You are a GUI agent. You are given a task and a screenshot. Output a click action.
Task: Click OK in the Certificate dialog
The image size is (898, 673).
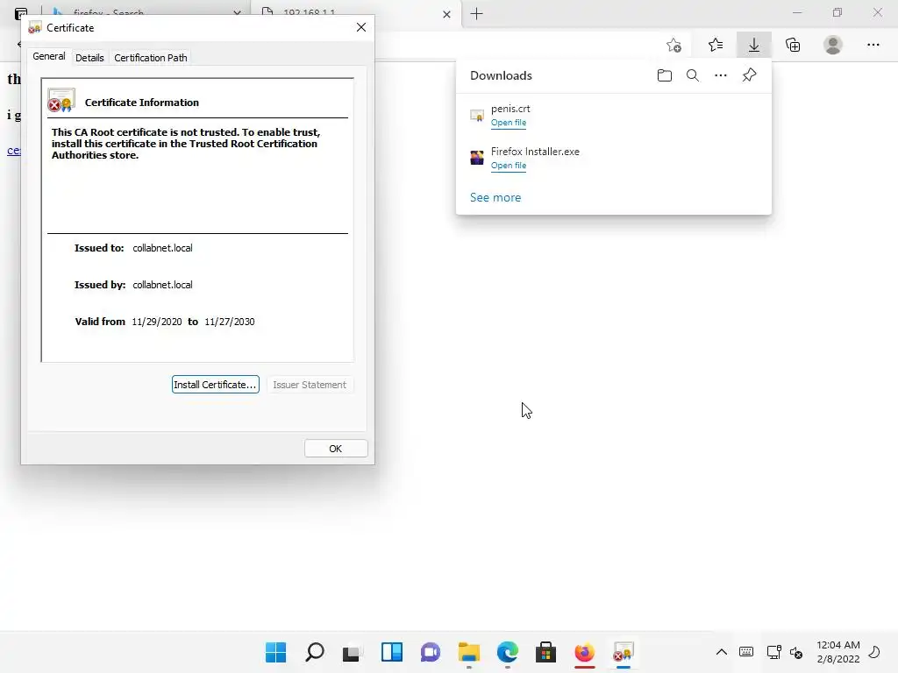336,449
